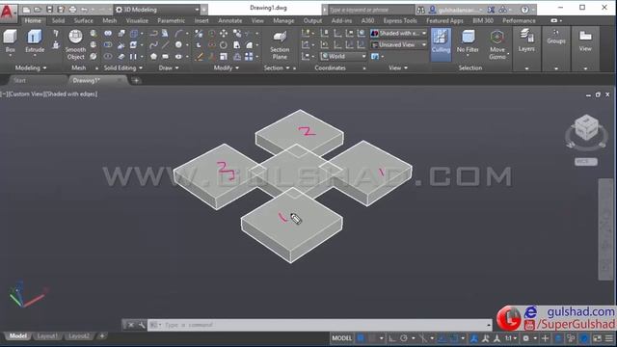Click the new drawing plus tab
The width and height of the screenshot is (617, 347).
pos(136,81)
